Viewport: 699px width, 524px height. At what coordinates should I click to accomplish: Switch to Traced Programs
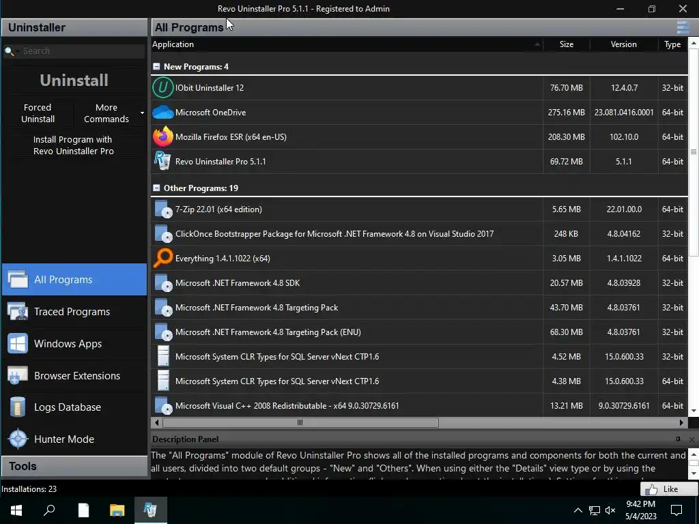pos(74,311)
